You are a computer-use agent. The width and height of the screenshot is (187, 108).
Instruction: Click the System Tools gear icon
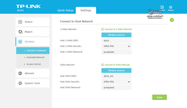20,83
